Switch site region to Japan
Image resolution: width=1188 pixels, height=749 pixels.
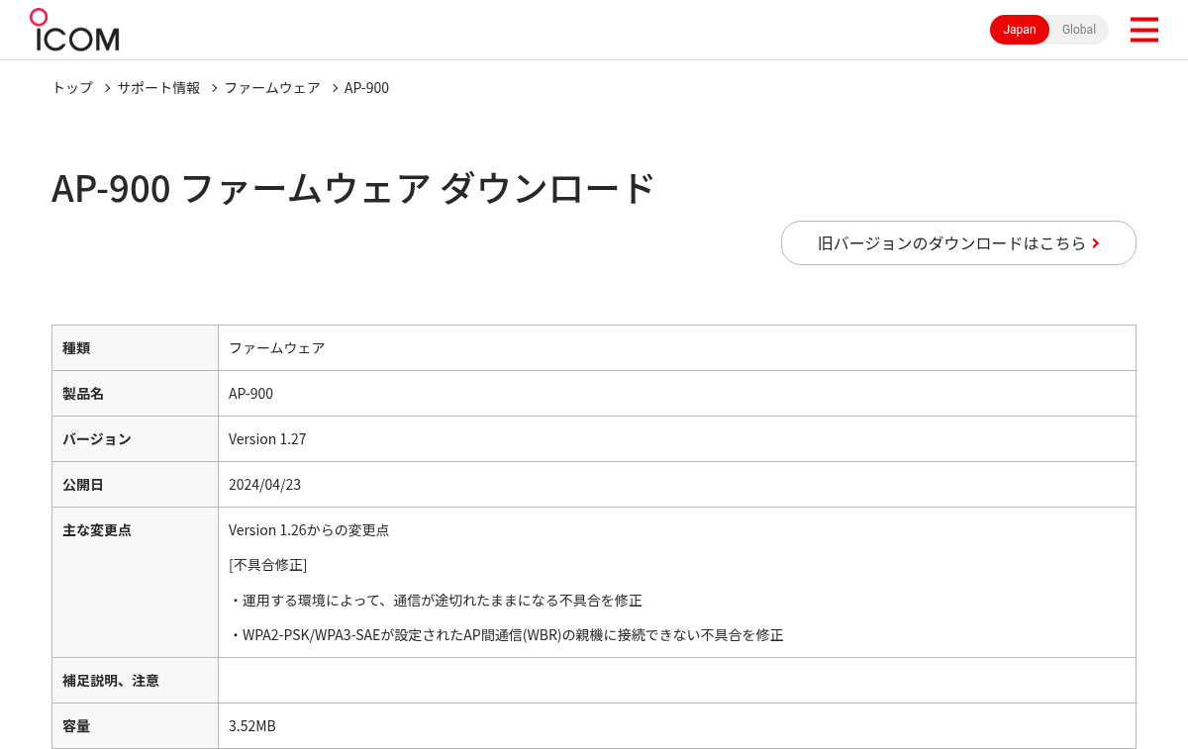1020,30
